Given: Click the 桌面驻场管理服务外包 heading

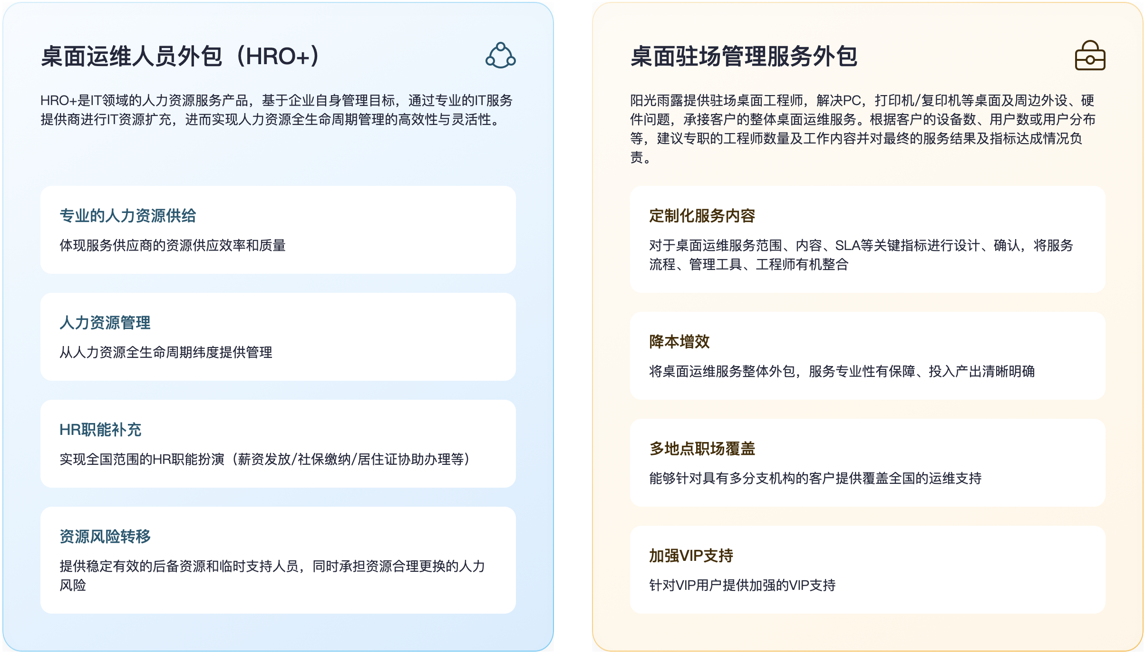Looking at the screenshot, I should (x=744, y=57).
